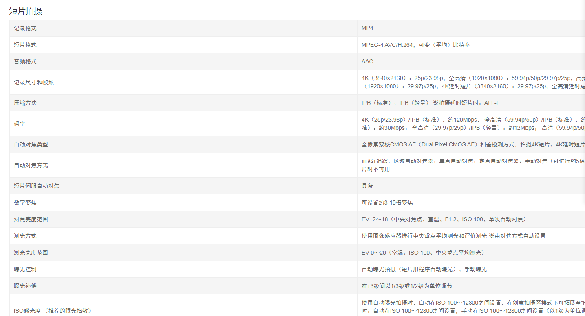Select the 数字变焦 row label
Screen dimensions: 585x316
[25, 203]
